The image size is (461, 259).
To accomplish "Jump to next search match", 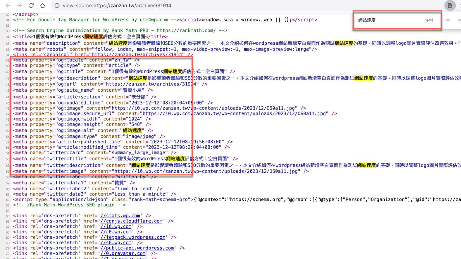I will click(x=459, y=20).
